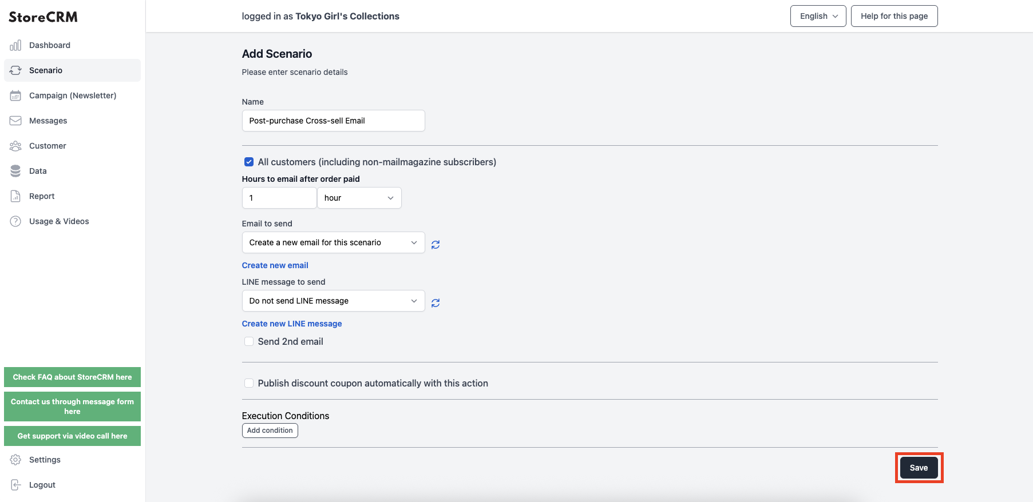Refresh the LINE message list
The width and height of the screenshot is (1033, 502).
tap(436, 302)
